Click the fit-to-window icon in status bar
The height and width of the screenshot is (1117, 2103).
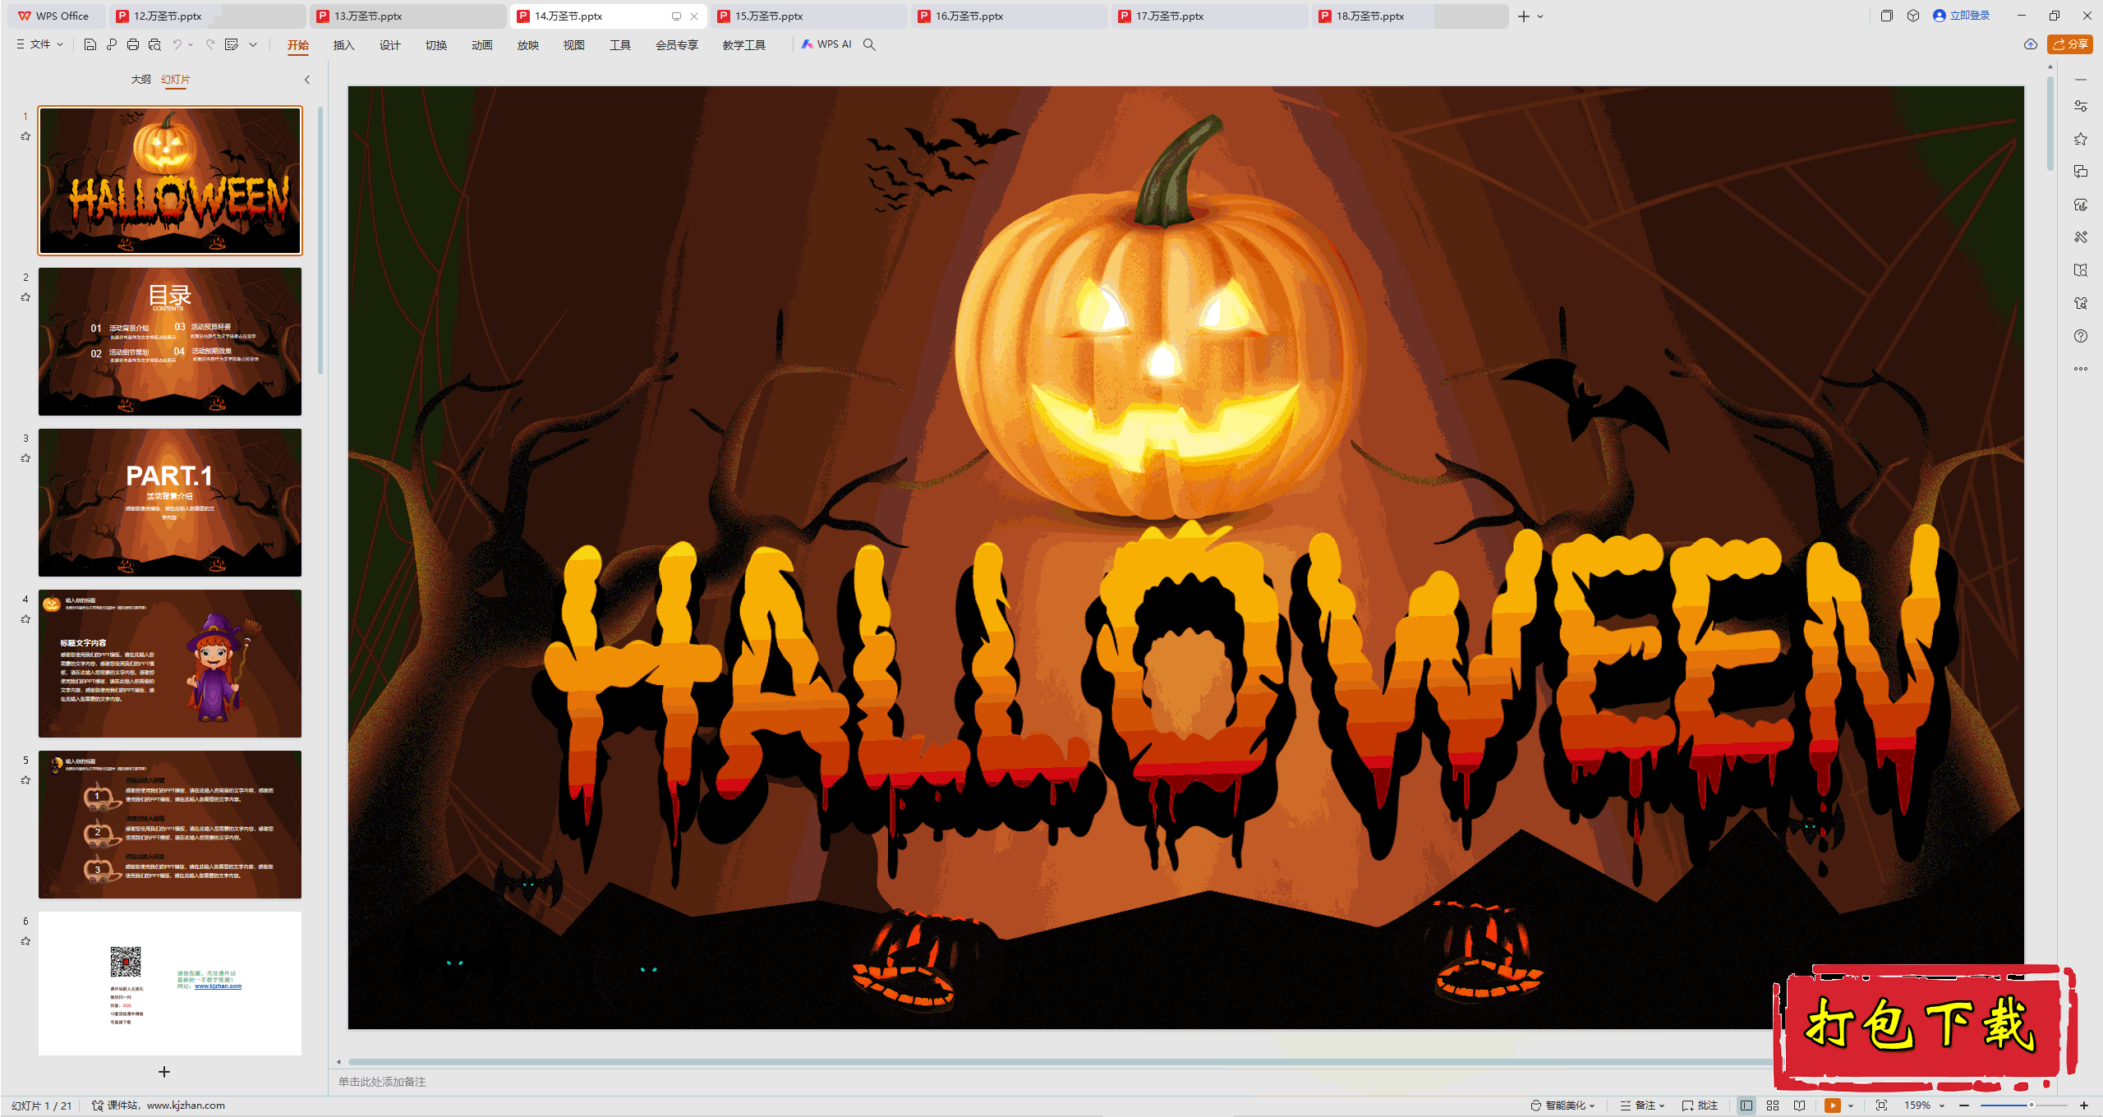tap(1882, 1106)
